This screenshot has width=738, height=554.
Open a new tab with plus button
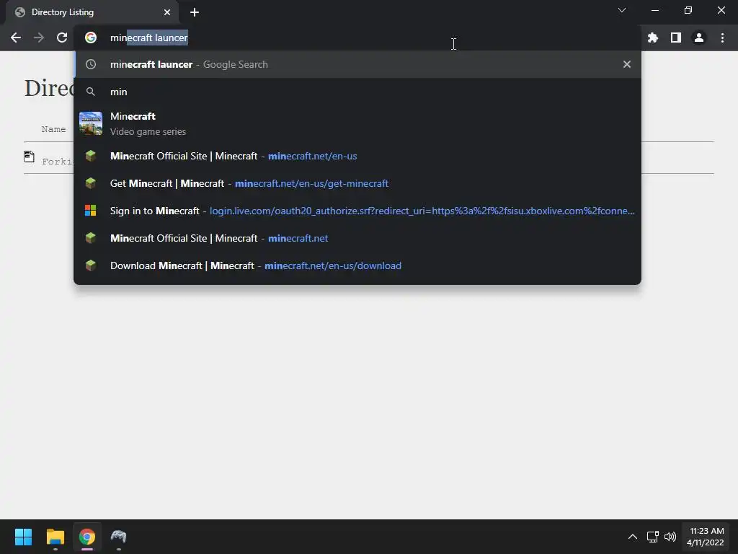tap(195, 12)
